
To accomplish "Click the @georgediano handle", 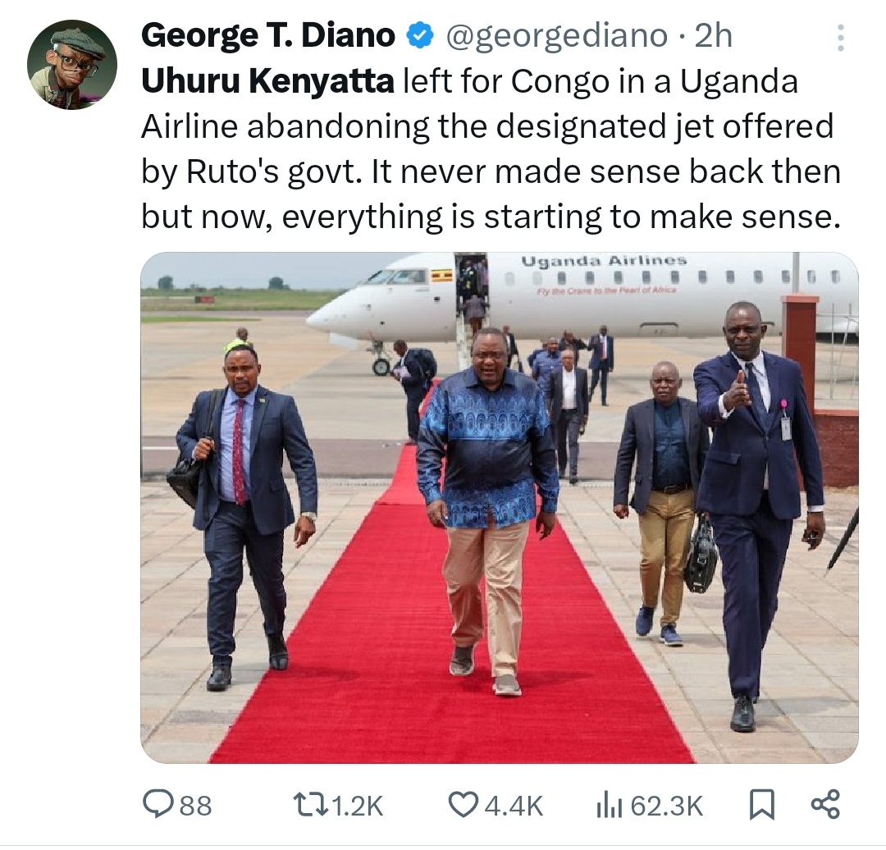I will click(x=556, y=37).
